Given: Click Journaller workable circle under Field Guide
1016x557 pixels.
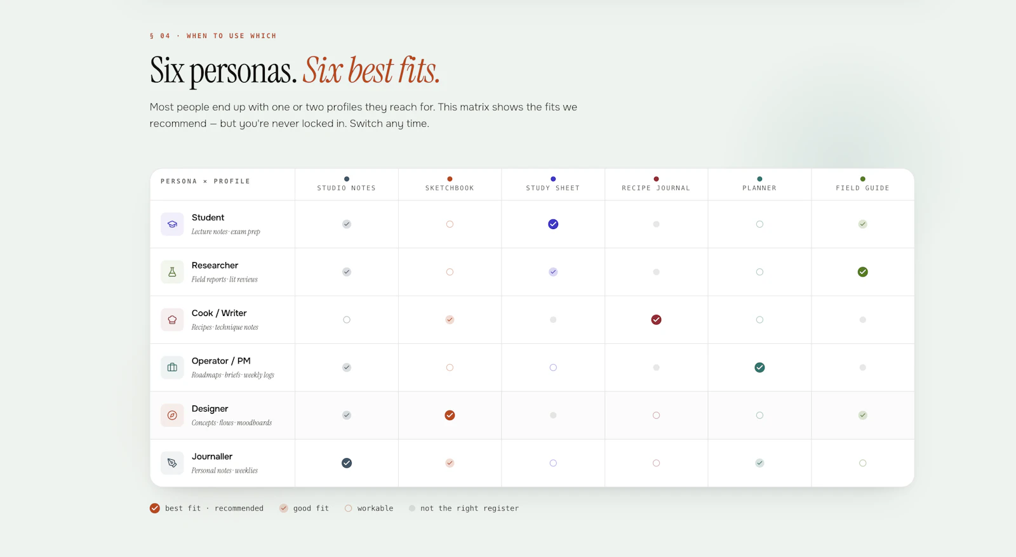Looking at the screenshot, I should click(x=862, y=463).
